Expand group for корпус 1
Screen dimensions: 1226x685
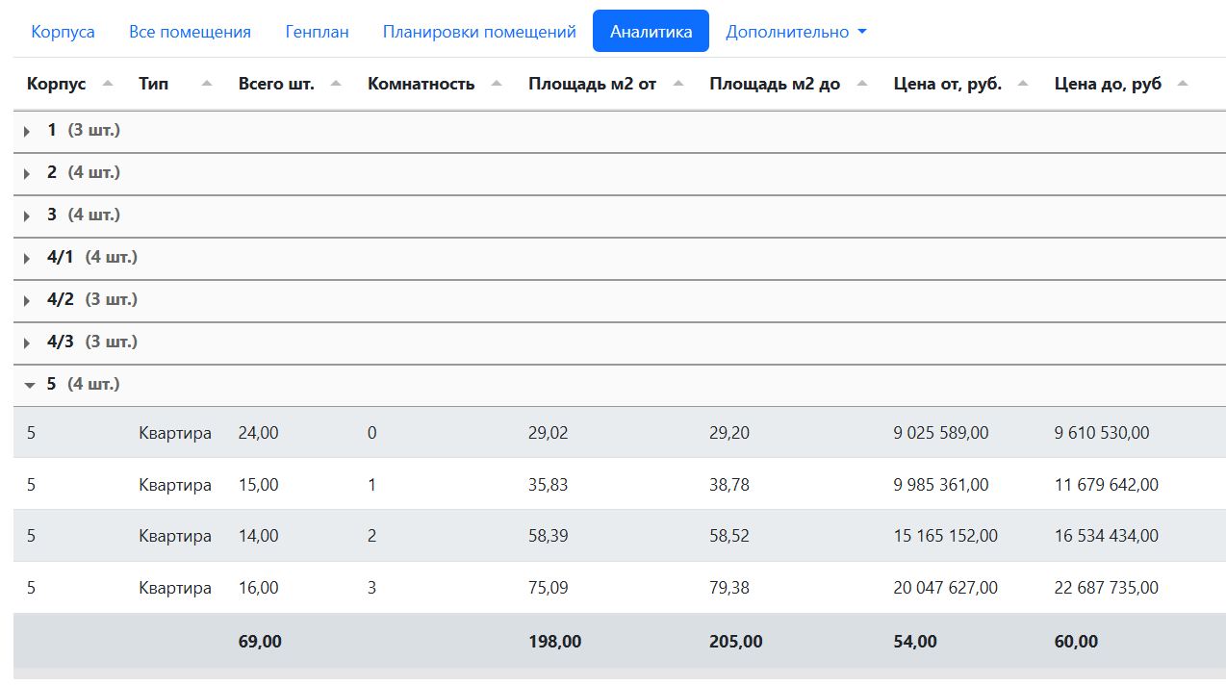point(28,131)
